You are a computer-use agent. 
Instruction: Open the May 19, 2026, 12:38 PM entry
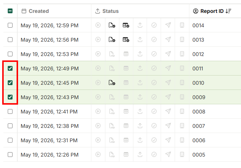[49, 126]
